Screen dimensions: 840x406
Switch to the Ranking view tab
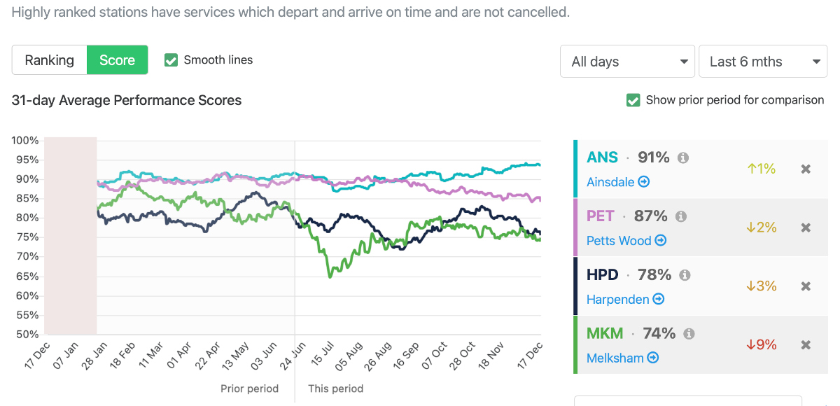[49, 60]
